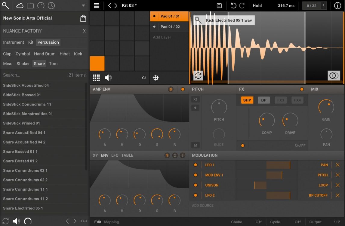Switch to the Mapping tab
345x226 pixels.
point(111,222)
